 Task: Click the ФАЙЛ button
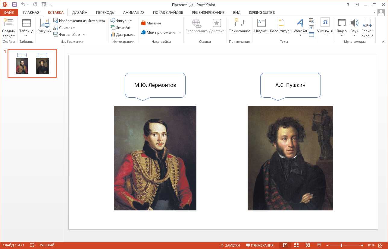pos(9,13)
